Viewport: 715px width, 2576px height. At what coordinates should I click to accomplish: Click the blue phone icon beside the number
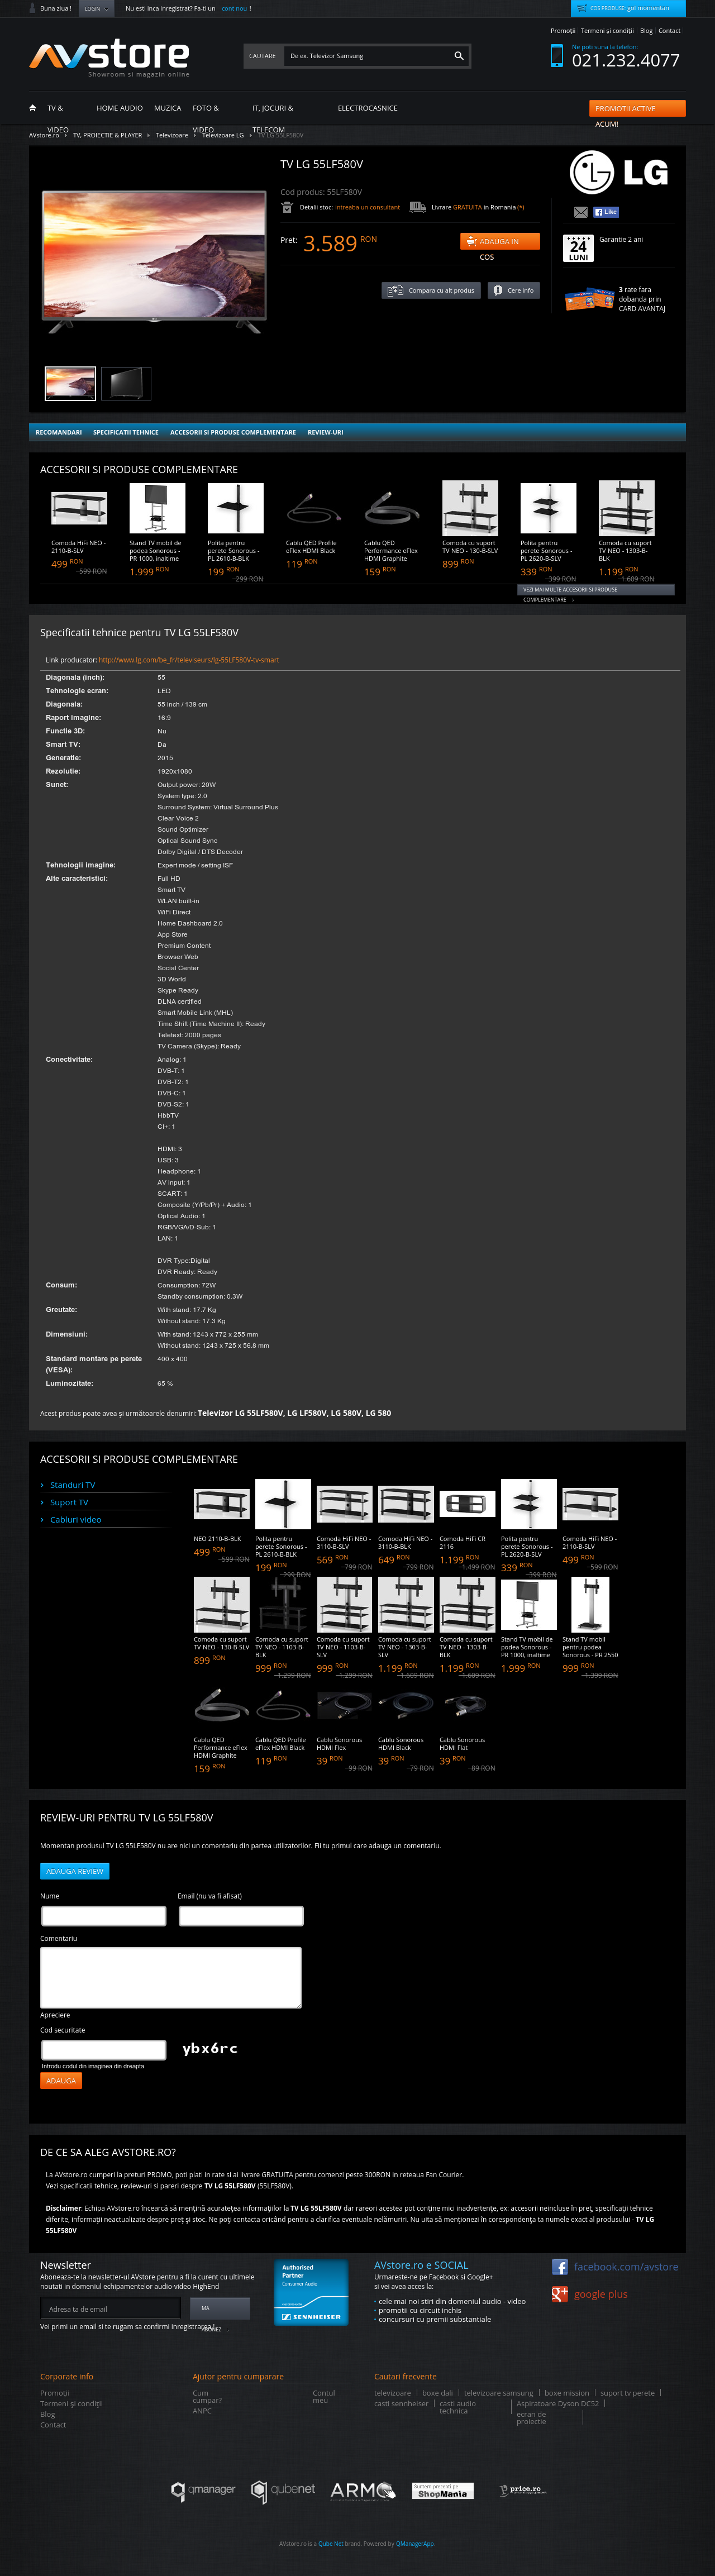(557, 56)
